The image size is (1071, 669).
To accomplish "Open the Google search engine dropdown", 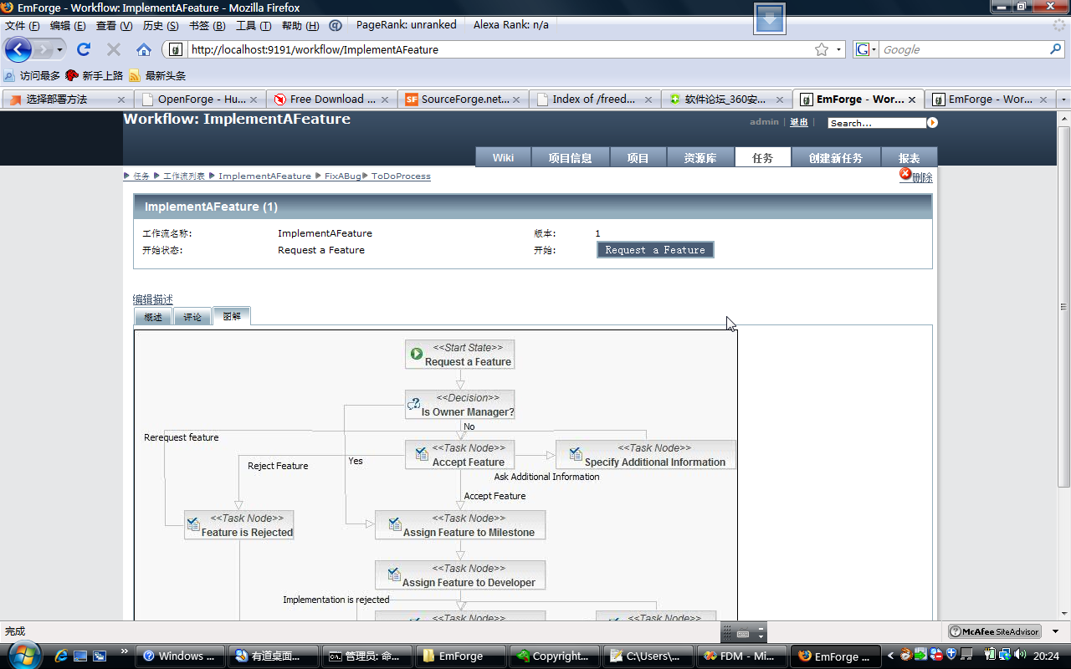I will tap(866, 49).
